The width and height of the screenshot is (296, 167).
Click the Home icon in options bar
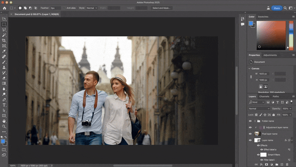(x=4, y=8)
